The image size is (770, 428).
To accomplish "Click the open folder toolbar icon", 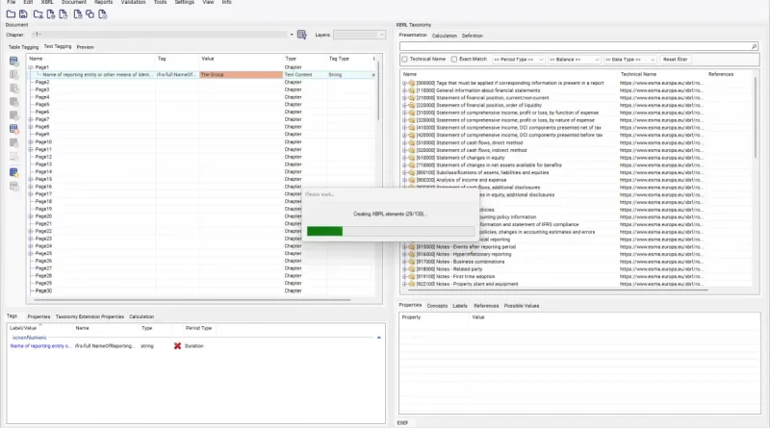I will pyautogui.click(x=11, y=14).
